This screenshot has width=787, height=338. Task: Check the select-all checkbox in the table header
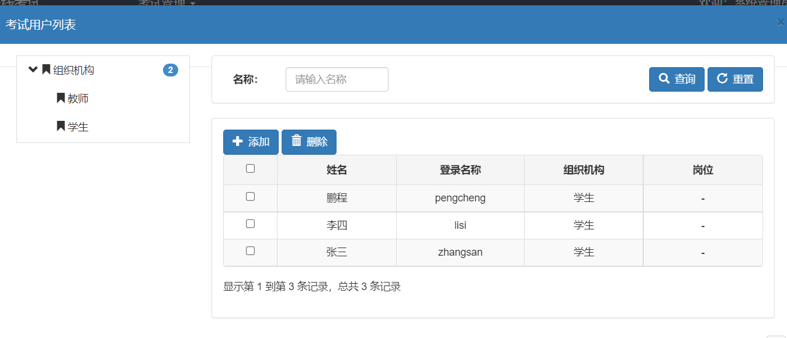click(250, 168)
